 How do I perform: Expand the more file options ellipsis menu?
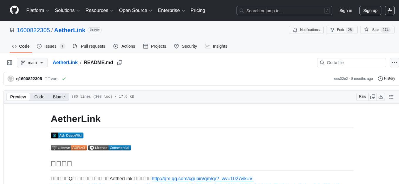[394, 62]
